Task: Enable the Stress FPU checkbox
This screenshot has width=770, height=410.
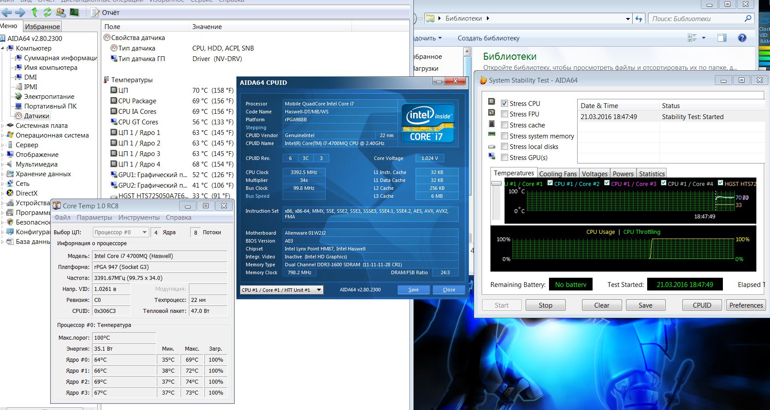Action: pos(505,114)
